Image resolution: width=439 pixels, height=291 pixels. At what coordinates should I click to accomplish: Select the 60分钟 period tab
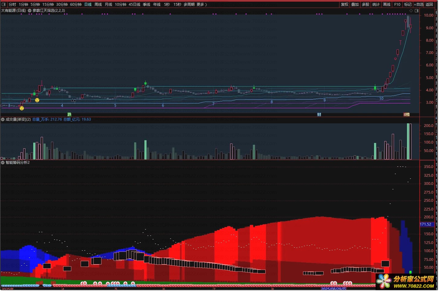76,5
